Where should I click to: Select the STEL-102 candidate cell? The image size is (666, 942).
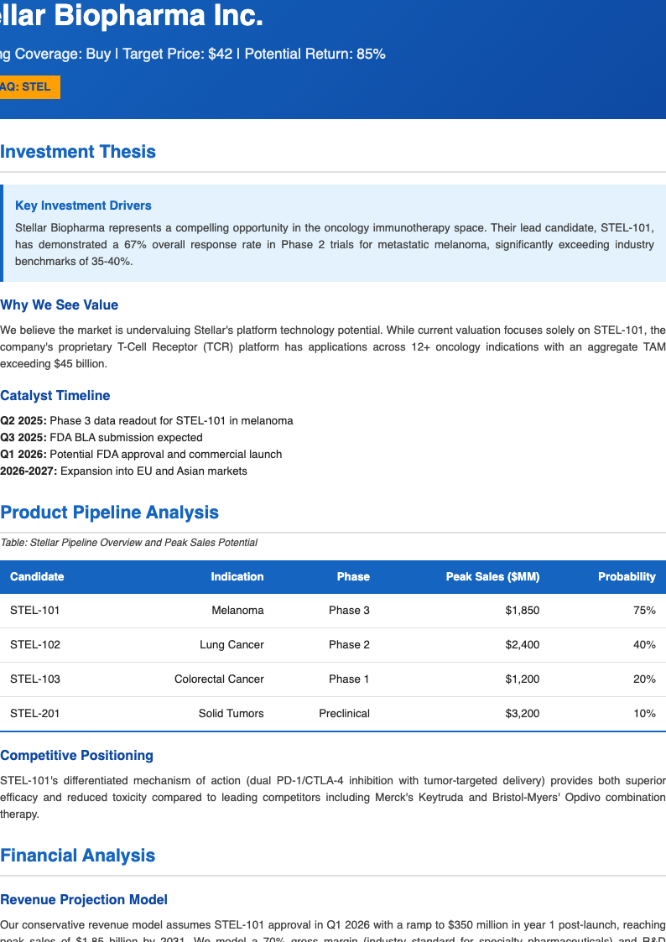pos(35,644)
